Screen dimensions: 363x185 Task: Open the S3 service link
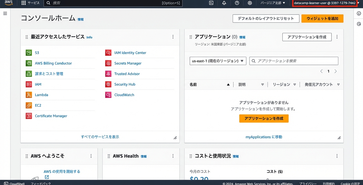click(37, 53)
